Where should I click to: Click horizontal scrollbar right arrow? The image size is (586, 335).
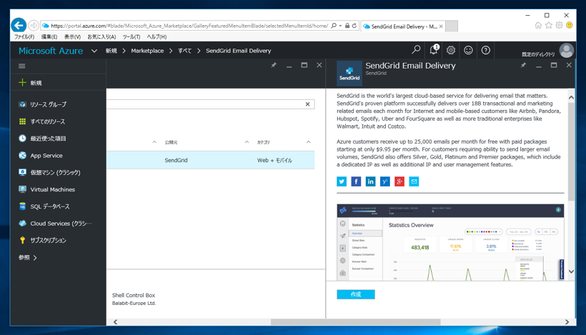click(567, 322)
